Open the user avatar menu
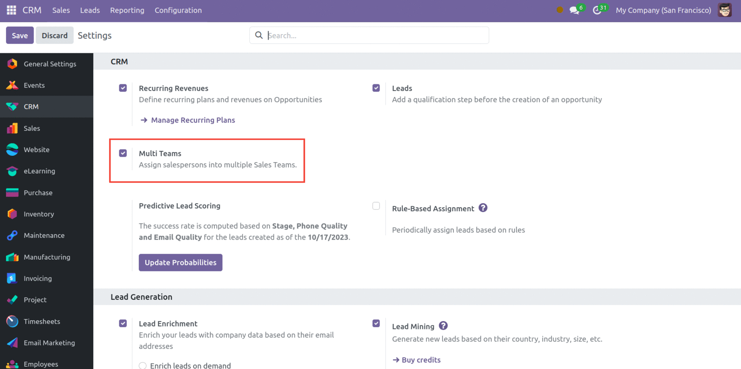Viewport: 741px width, 369px height. coord(725,10)
